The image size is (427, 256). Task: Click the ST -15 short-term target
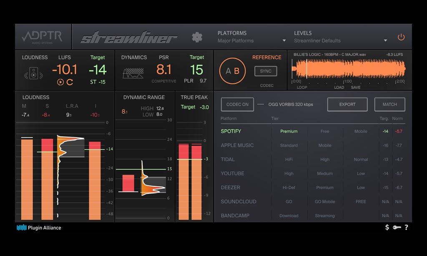click(98, 82)
